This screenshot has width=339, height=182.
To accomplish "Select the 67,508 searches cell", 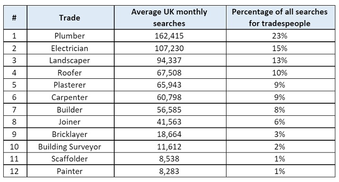I will click(170, 73).
